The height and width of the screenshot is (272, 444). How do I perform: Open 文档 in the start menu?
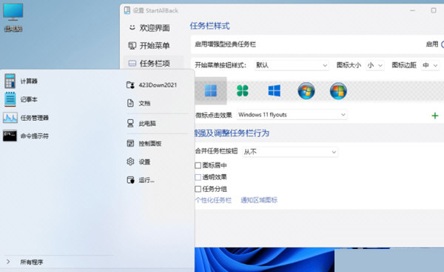pyautogui.click(x=138, y=103)
